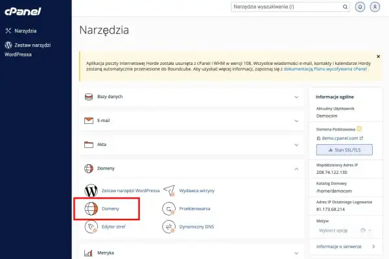Click the Bazy danych database icon

tap(89, 97)
